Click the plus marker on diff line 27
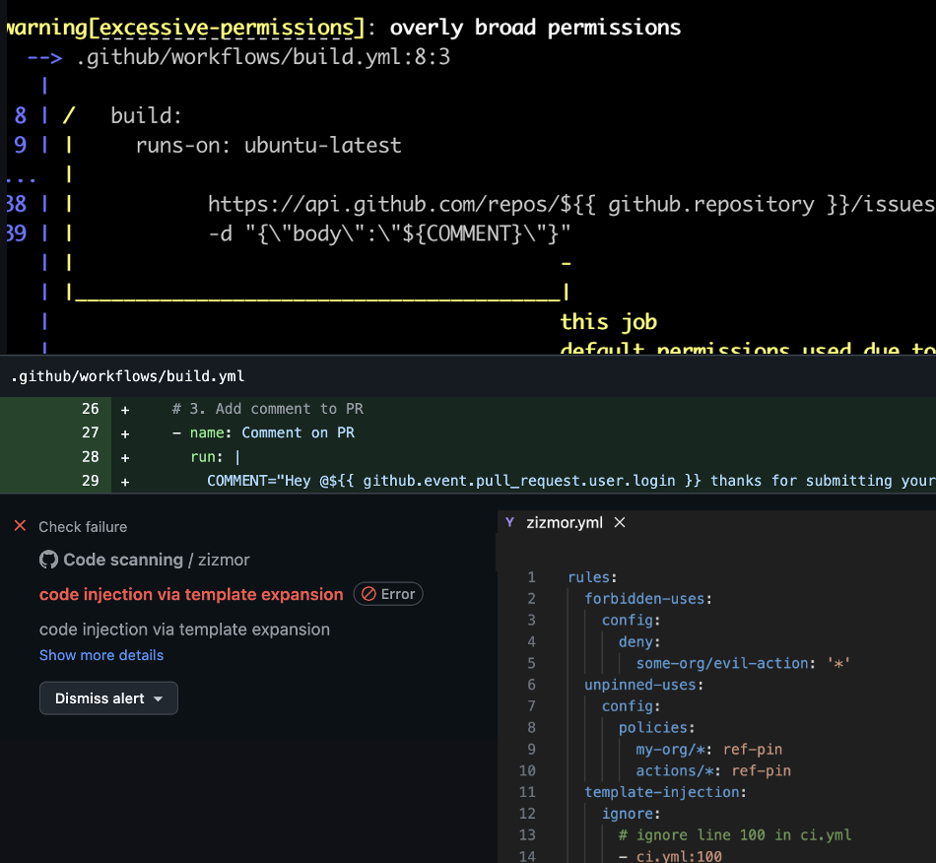Screen dimensions: 936x863 click(124, 432)
